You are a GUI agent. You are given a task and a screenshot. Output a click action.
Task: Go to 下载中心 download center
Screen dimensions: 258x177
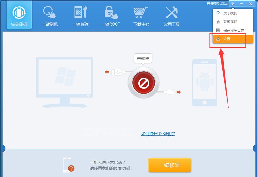(141, 16)
